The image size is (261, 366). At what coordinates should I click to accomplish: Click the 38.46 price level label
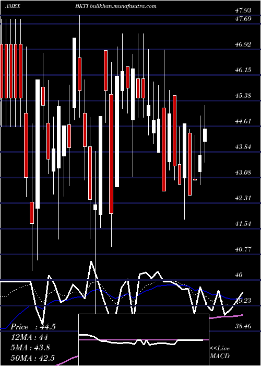[243, 326]
